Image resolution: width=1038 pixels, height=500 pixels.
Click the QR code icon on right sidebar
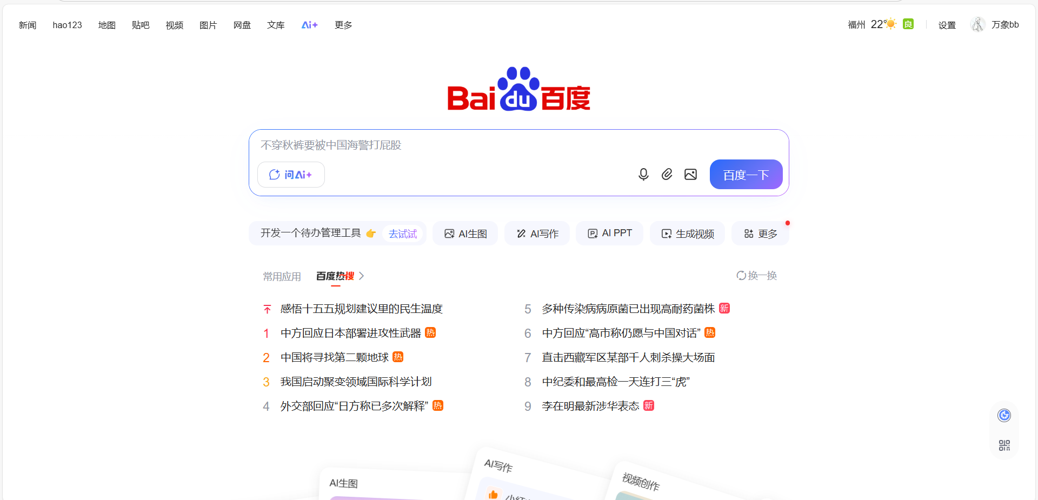click(1004, 445)
